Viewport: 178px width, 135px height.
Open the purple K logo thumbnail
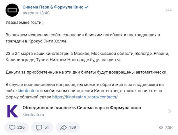click(12, 111)
